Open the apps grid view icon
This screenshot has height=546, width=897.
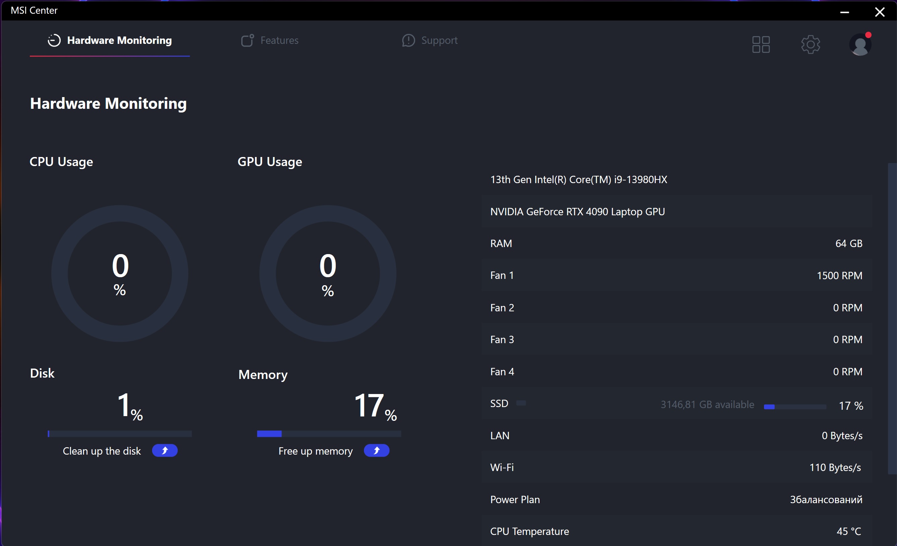[761, 45]
